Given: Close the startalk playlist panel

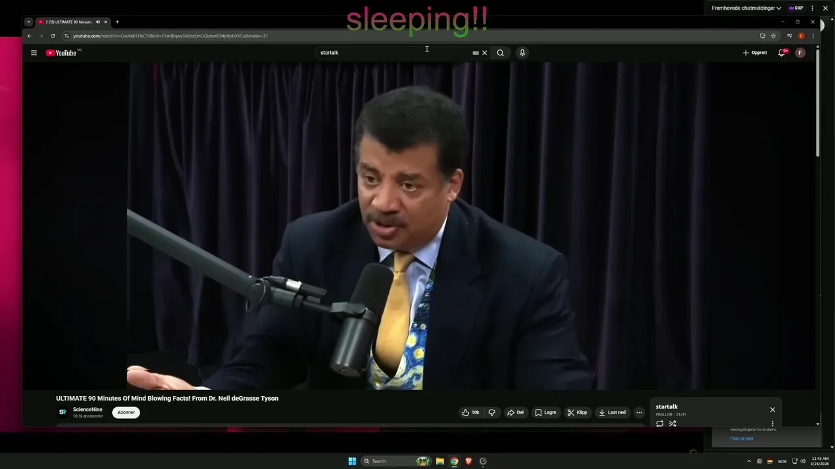Looking at the screenshot, I should 772,410.
